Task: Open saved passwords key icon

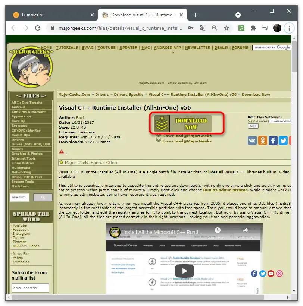Action: click(x=191, y=28)
